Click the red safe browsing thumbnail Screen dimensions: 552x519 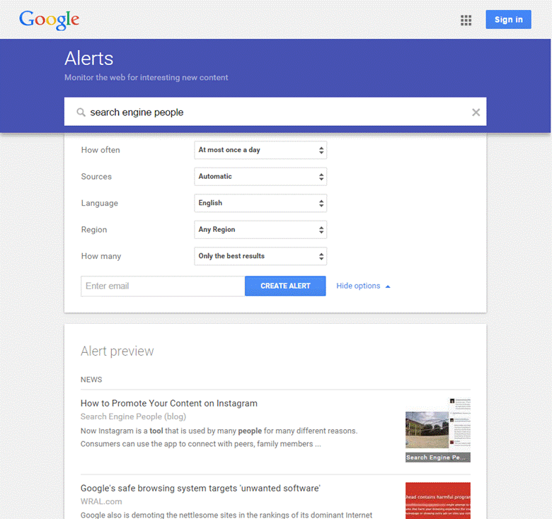coord(437,501)
